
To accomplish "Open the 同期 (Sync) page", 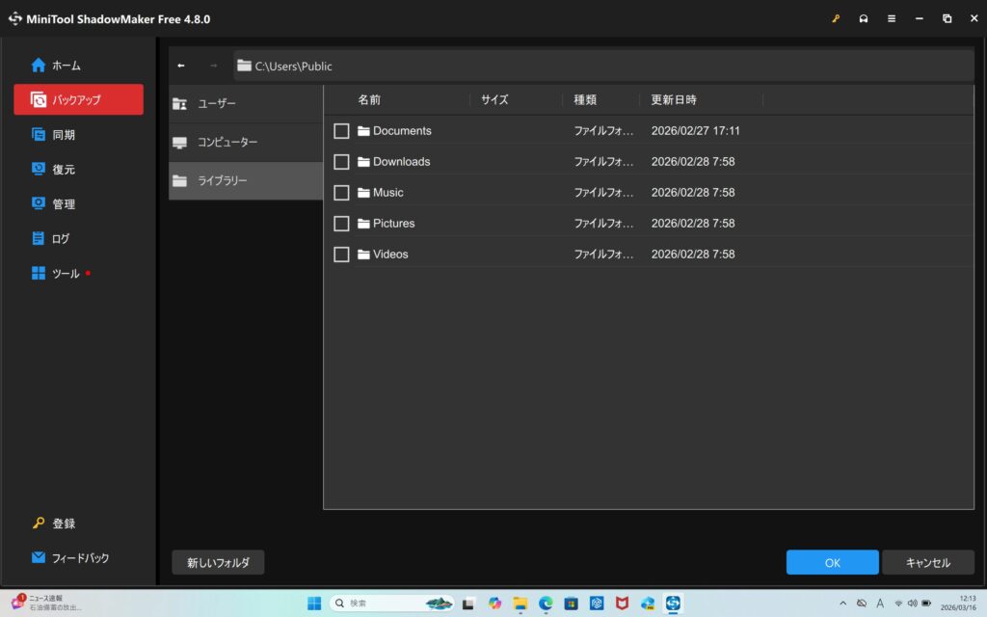I will 63,135.
